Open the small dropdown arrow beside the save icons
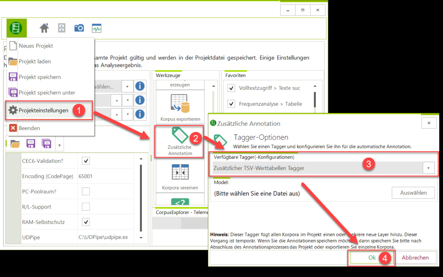443x277 pixels. click(60, 144)
